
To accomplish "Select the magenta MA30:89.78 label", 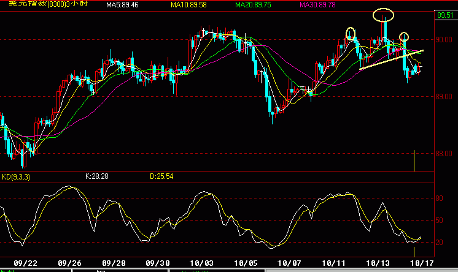I will (x=317, y=5).
